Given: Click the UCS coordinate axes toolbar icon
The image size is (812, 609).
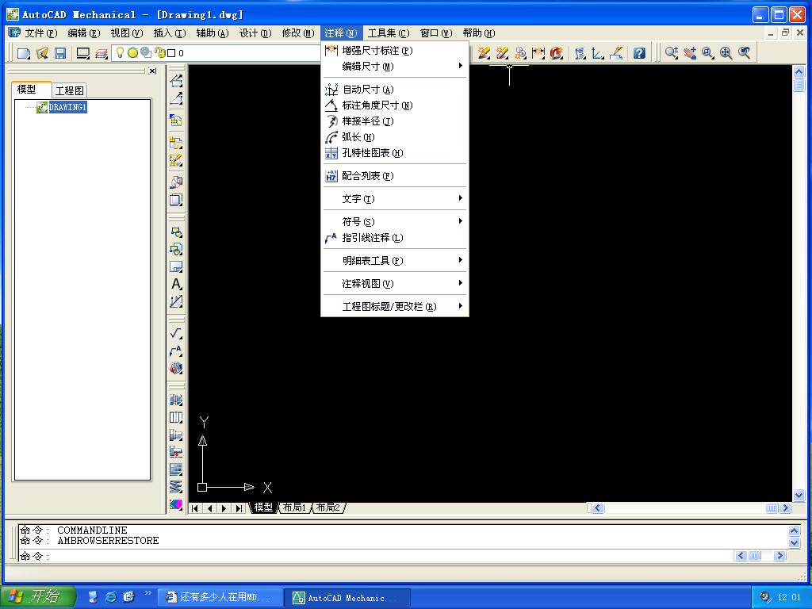Looking at the screenshot, I should pos(598,52).
